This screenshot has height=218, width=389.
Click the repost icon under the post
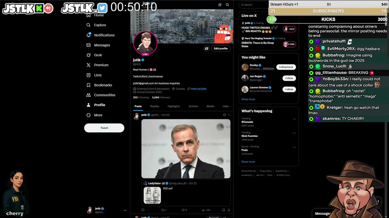pos(163,210)
